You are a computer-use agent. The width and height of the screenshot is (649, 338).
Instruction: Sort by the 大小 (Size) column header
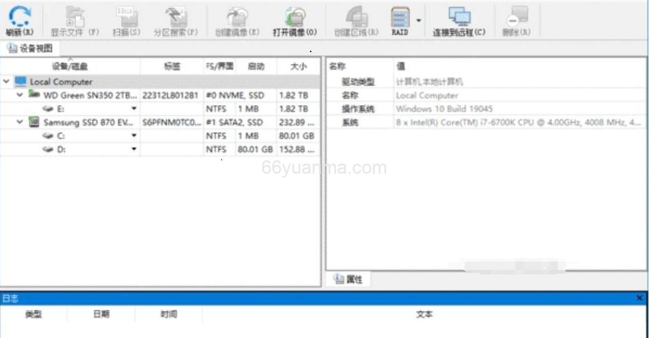(298, 66)
